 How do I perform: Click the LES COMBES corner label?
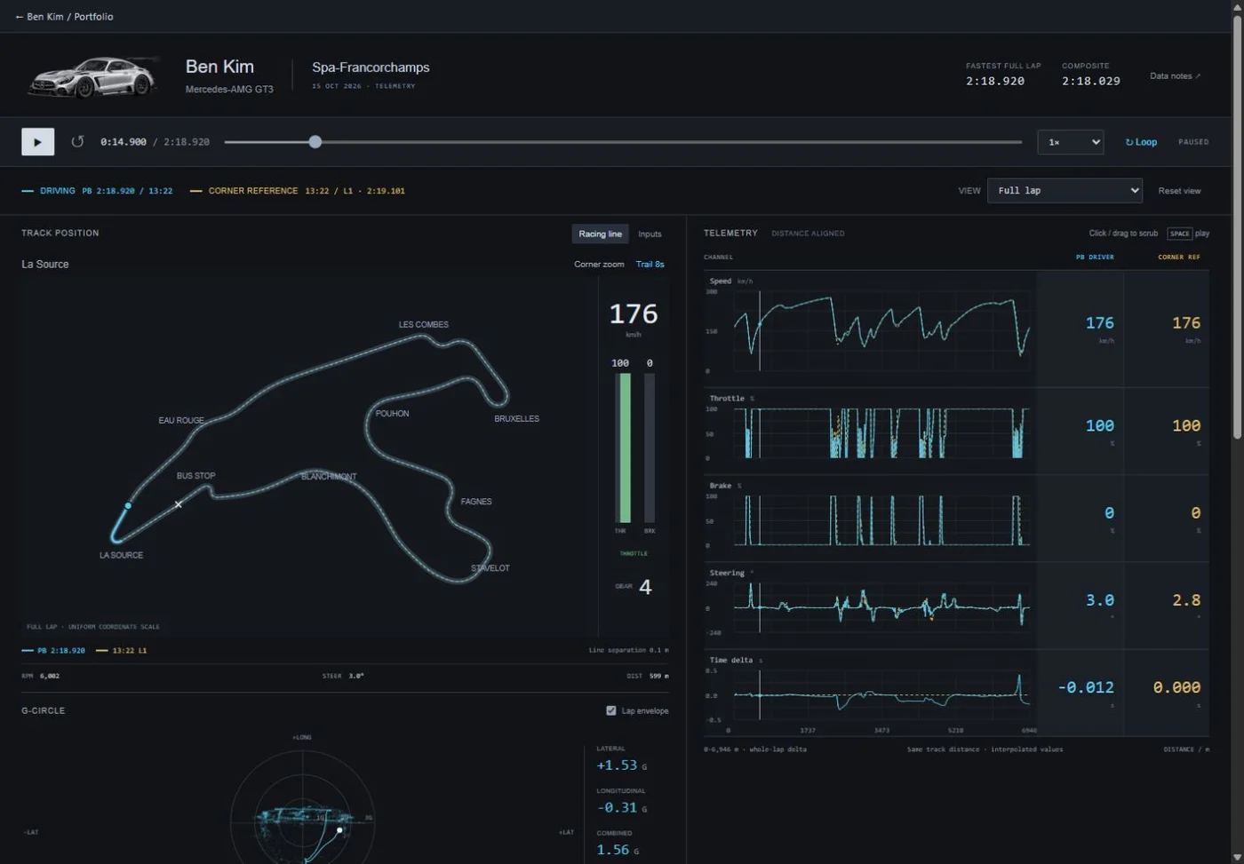click(424, 325)
